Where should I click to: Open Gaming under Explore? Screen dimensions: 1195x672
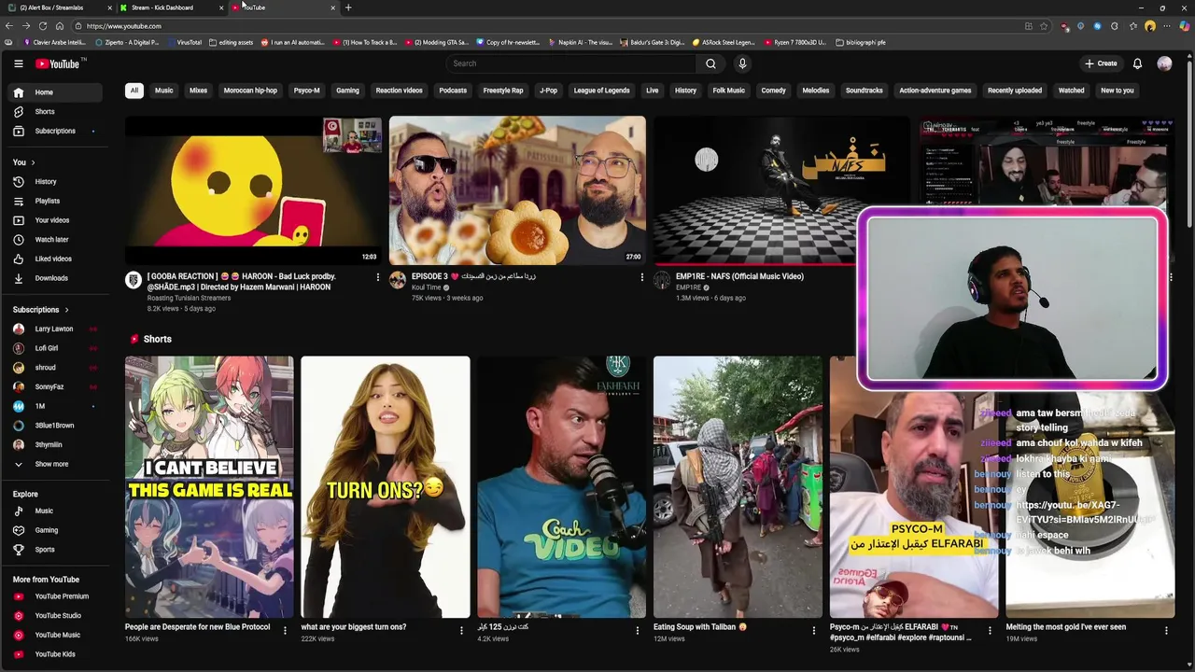(56, 530)
